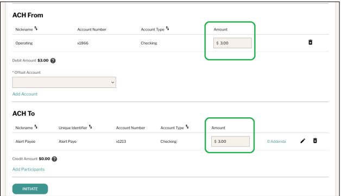
Task: Click the x1213 account number
Action: [121, 141]
